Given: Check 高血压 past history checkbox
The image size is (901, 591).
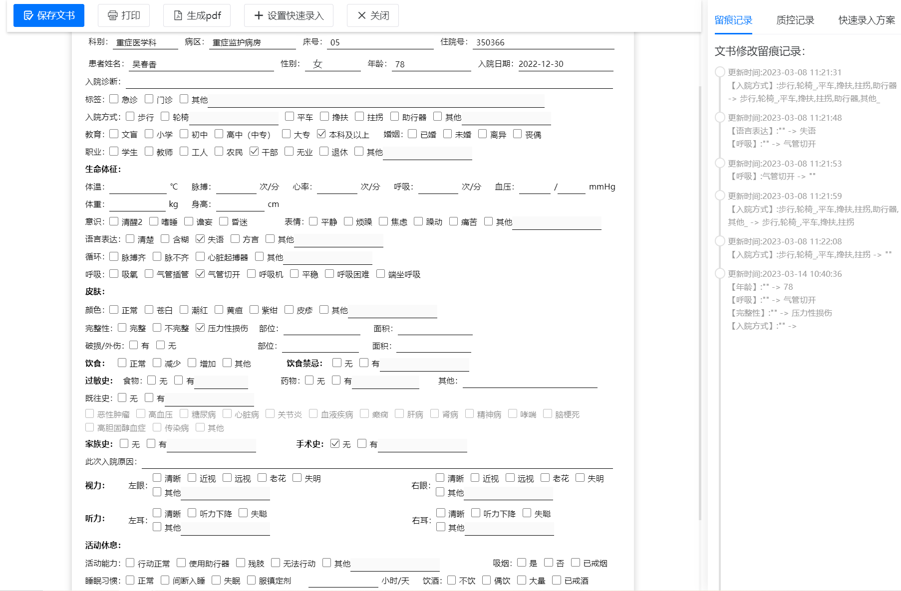Looking at the screenshot, I should [x=141, y=414].
